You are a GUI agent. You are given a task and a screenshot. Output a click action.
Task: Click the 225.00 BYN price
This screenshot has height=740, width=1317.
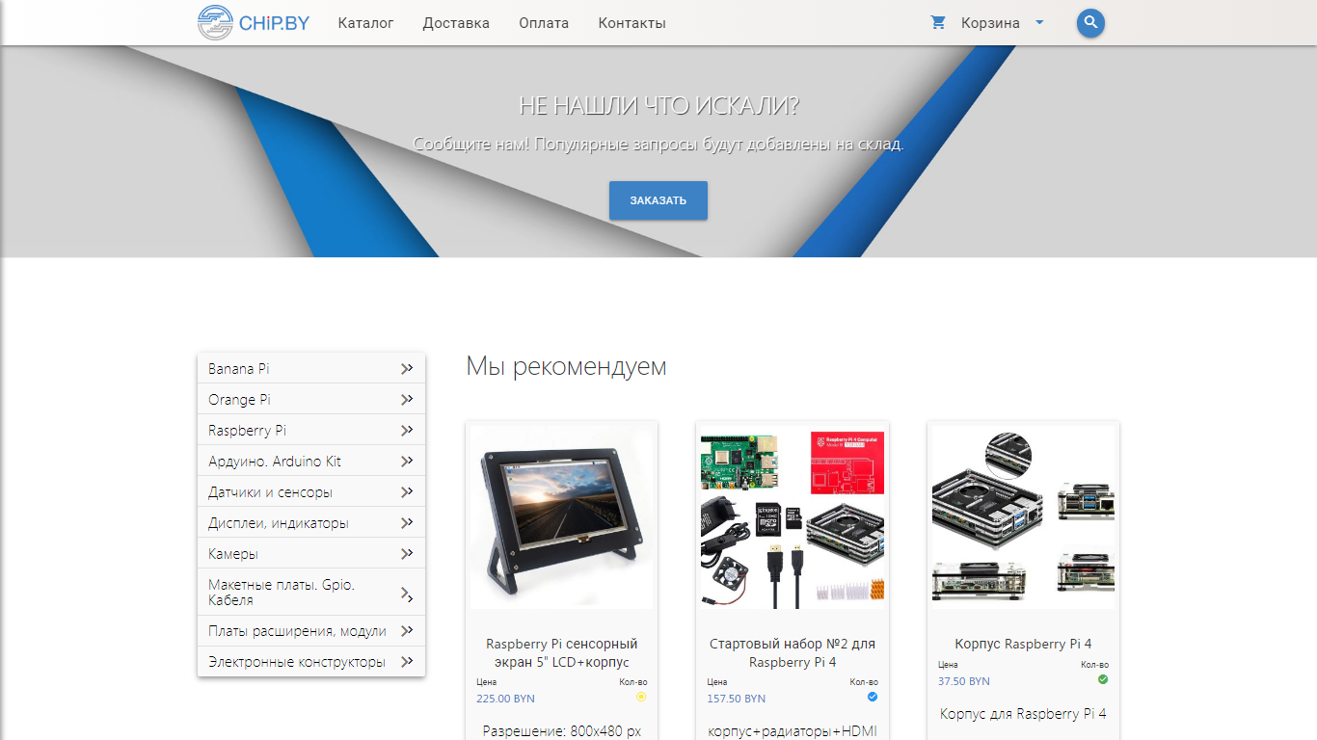(505, 699)
